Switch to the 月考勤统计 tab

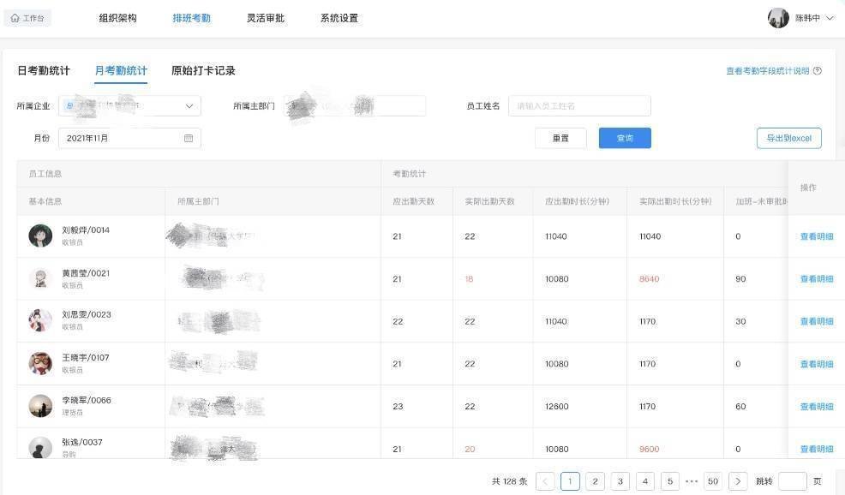(x=121, y=70)
